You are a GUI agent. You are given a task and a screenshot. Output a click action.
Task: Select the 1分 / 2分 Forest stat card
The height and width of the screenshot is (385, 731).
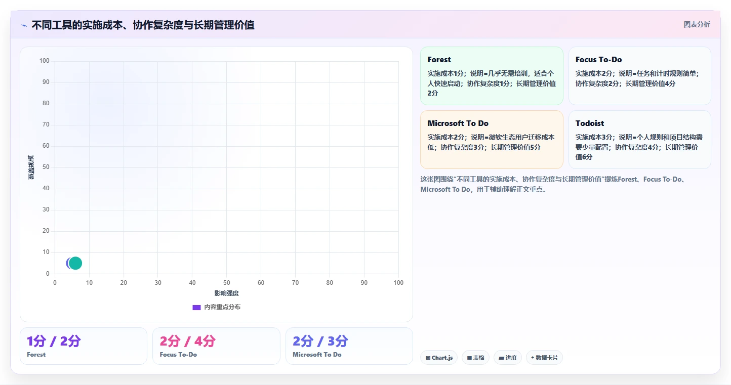click(x=84, y=346)
